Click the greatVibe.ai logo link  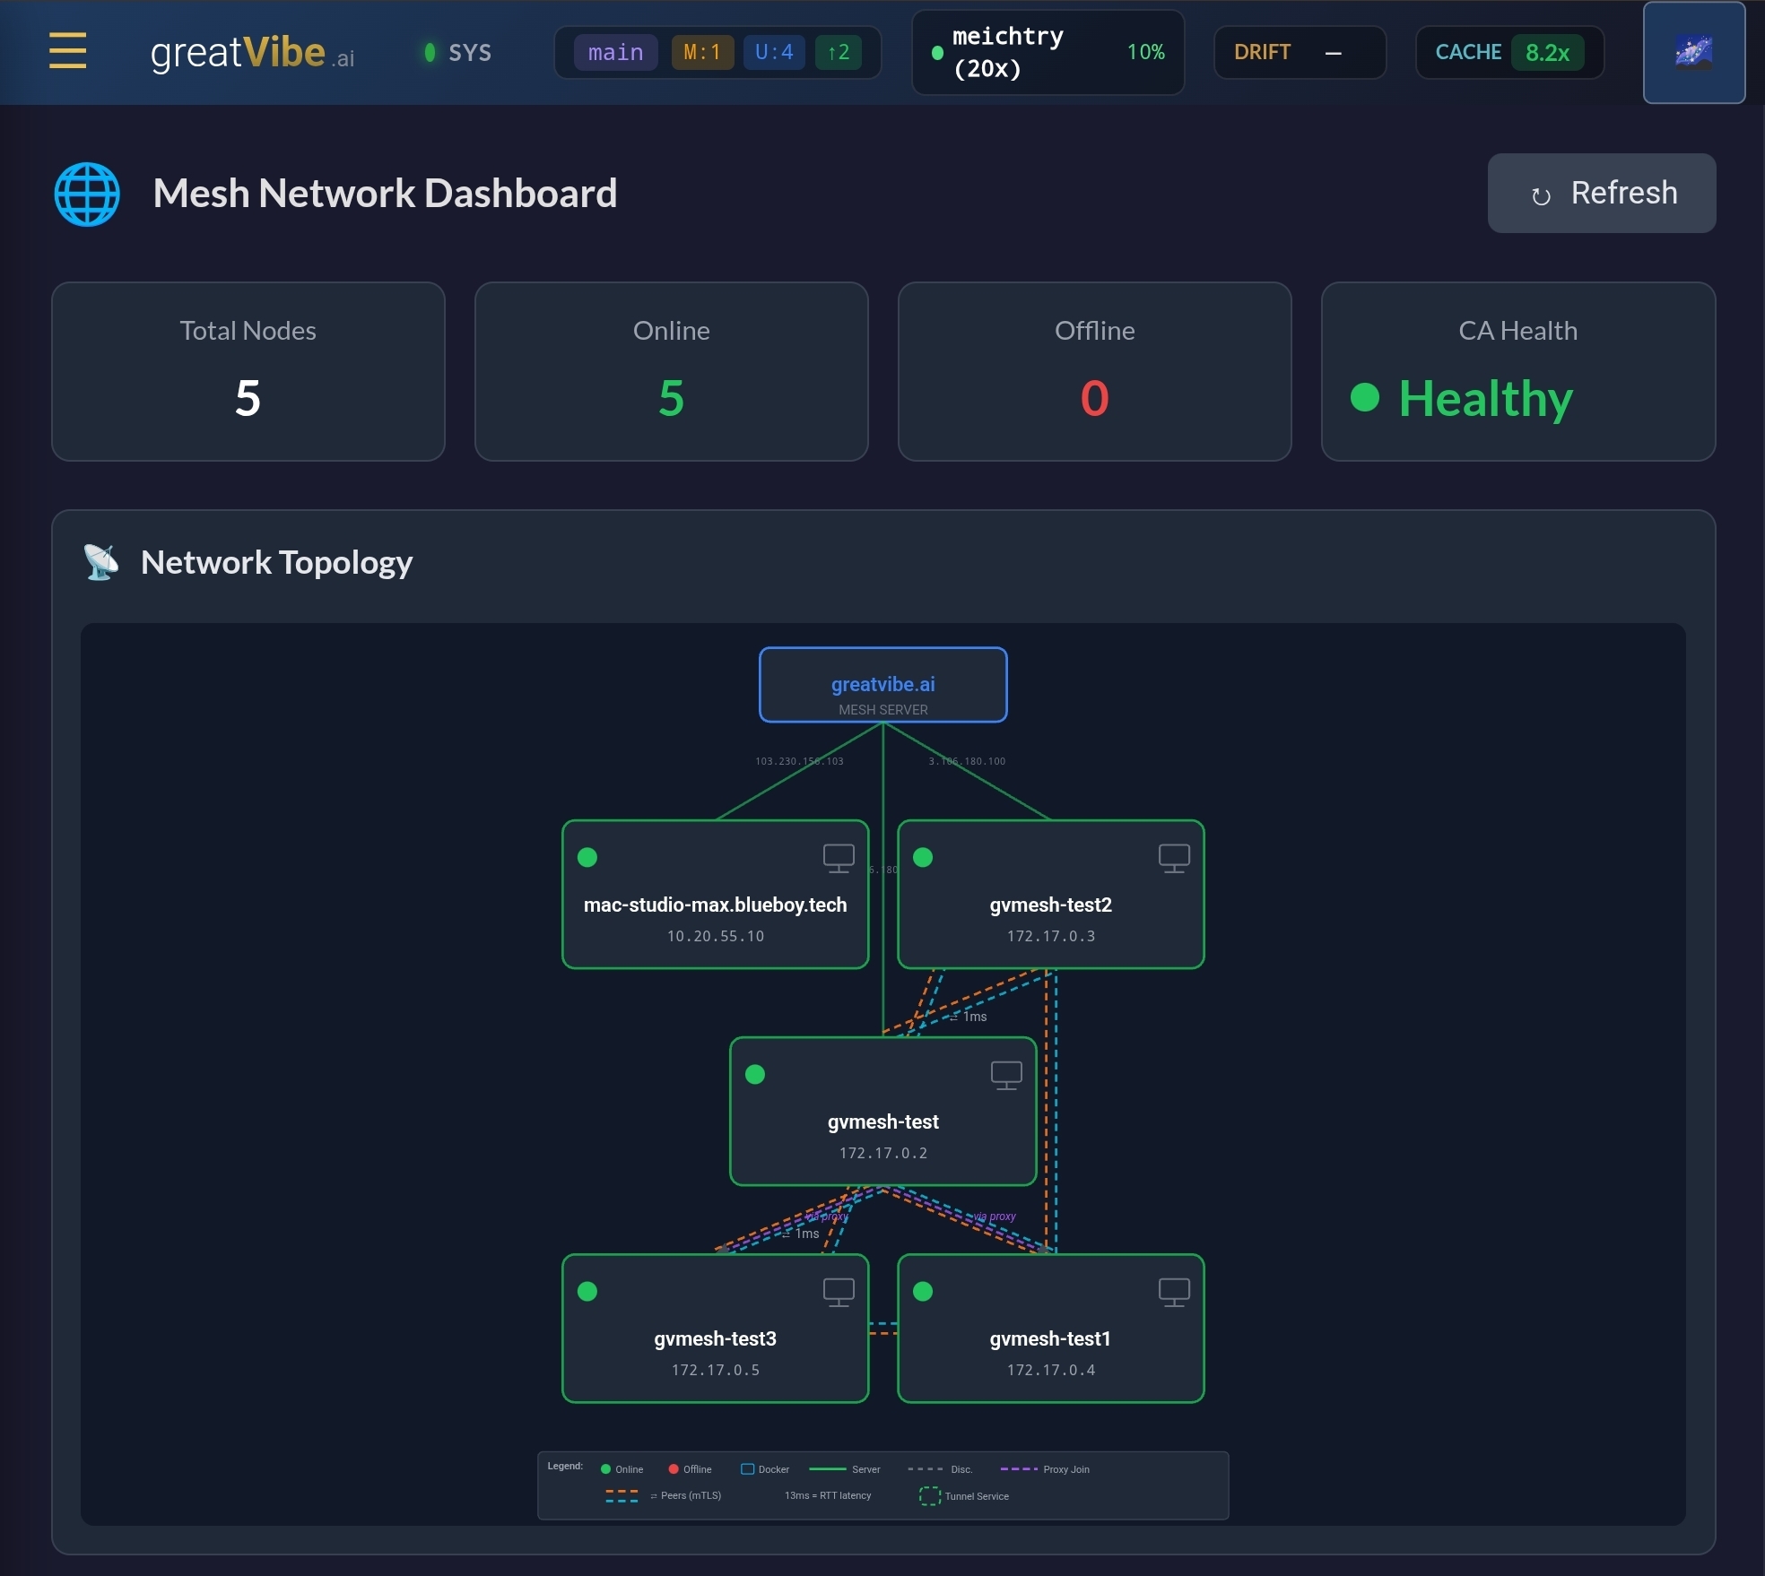point(250,52)
